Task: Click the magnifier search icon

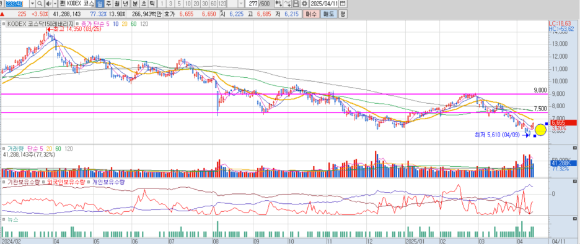Action: point(40,4)
